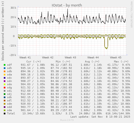Screen dimensions: 134x123
Task: Select the 'sdf' legend label
Action: (x=9, y=65)
